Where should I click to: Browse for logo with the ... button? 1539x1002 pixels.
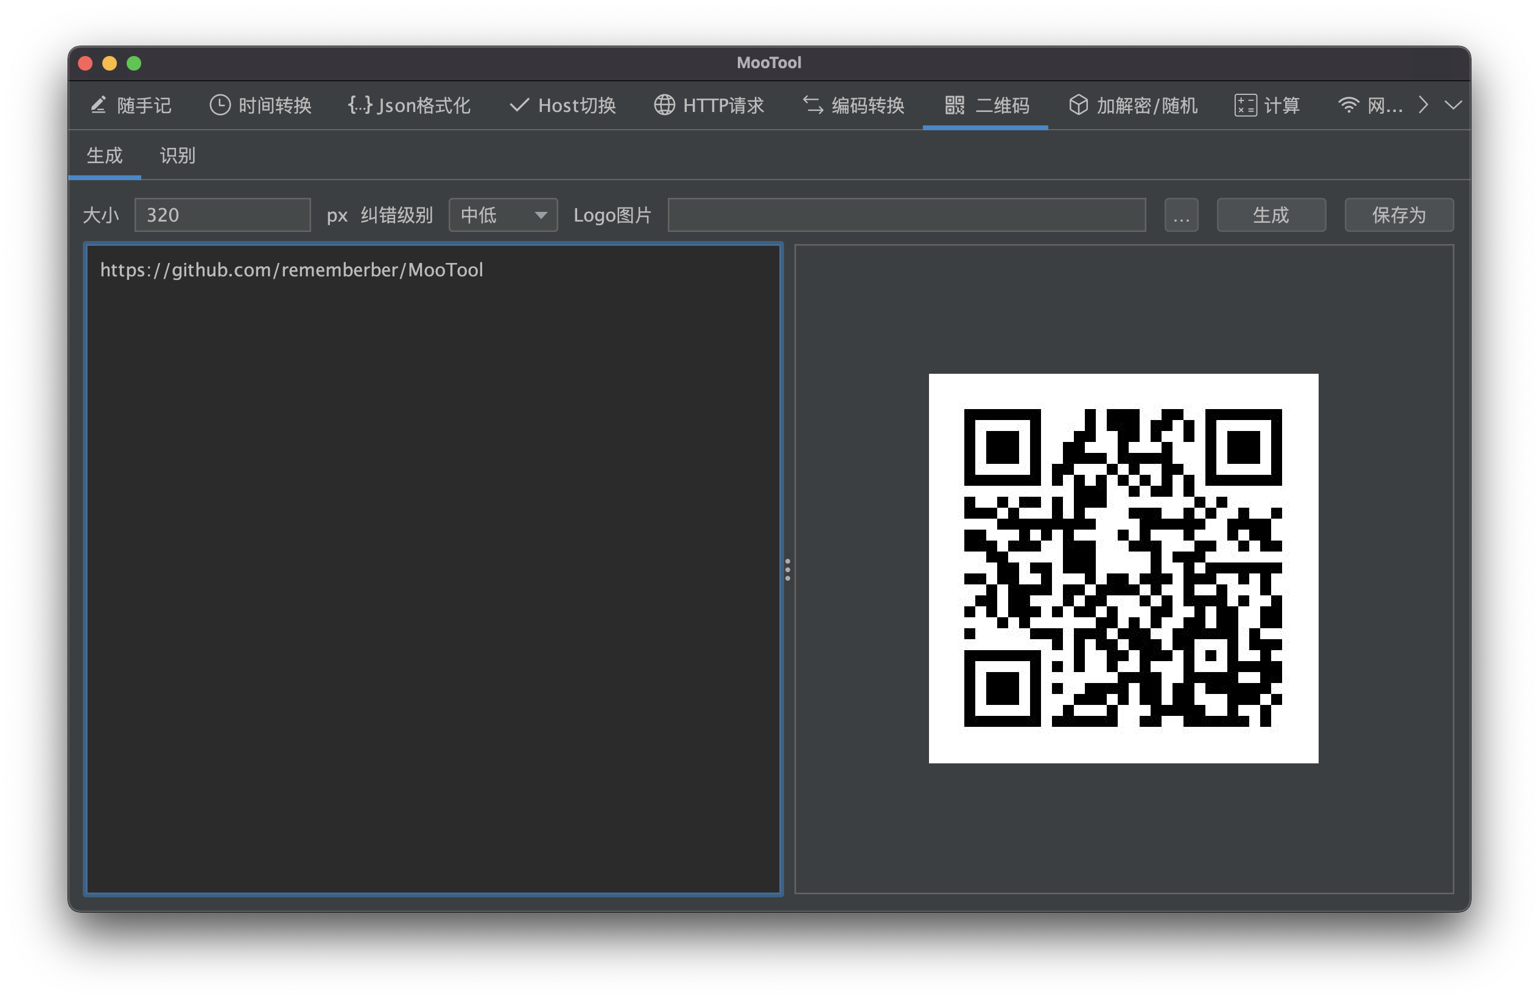coord(1181,215)
